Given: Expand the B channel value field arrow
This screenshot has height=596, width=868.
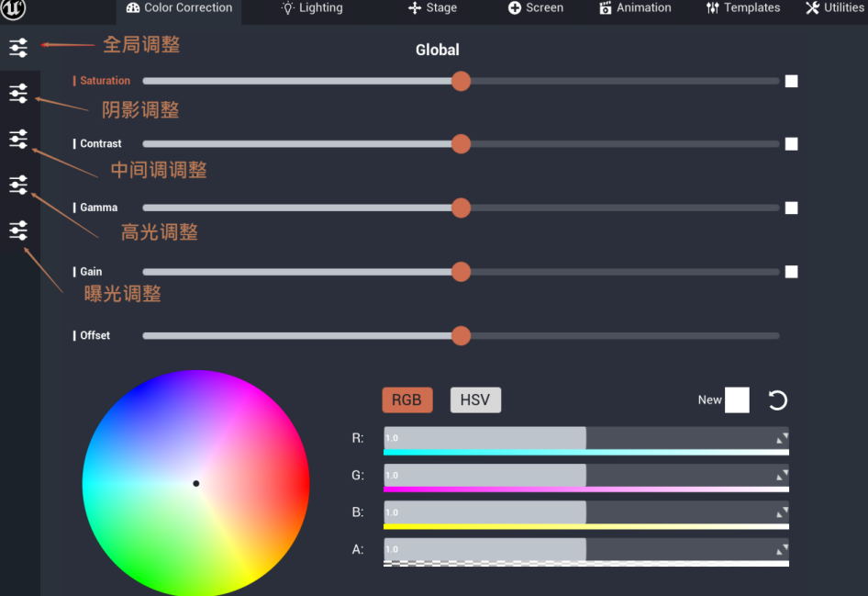Looking at the screenshot, I should pyautogui.click(x=782, y=512).
